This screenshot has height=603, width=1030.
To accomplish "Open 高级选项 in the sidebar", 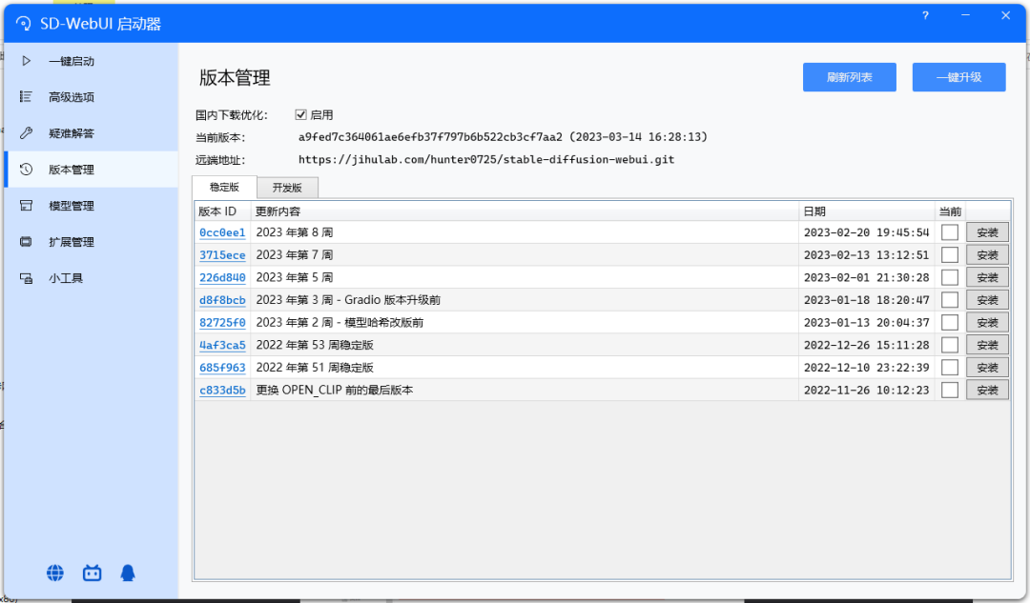I will point(91,97).
